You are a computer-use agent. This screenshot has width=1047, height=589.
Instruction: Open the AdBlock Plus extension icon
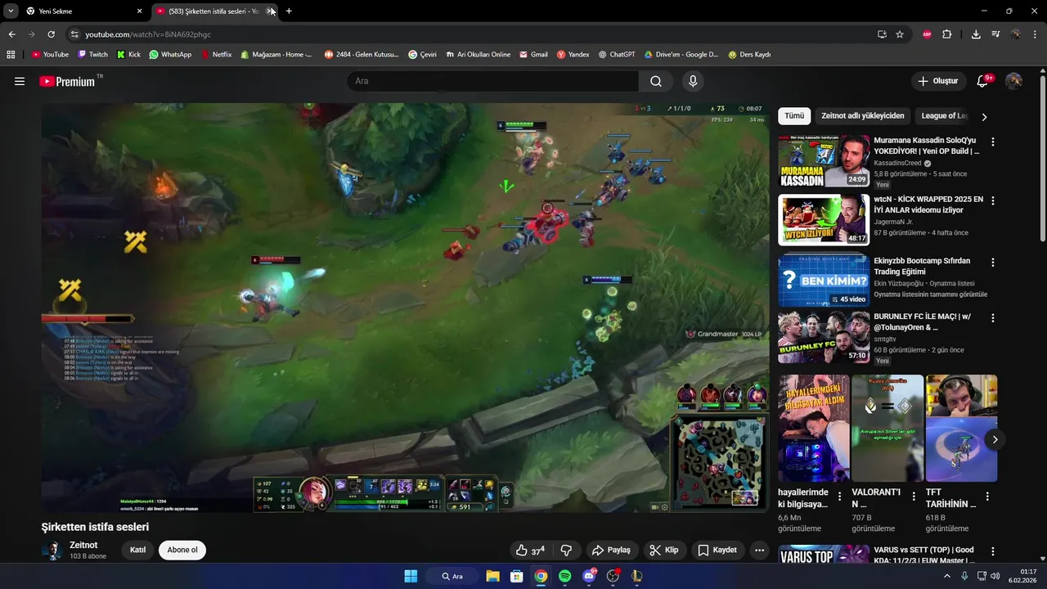[927, 34]
